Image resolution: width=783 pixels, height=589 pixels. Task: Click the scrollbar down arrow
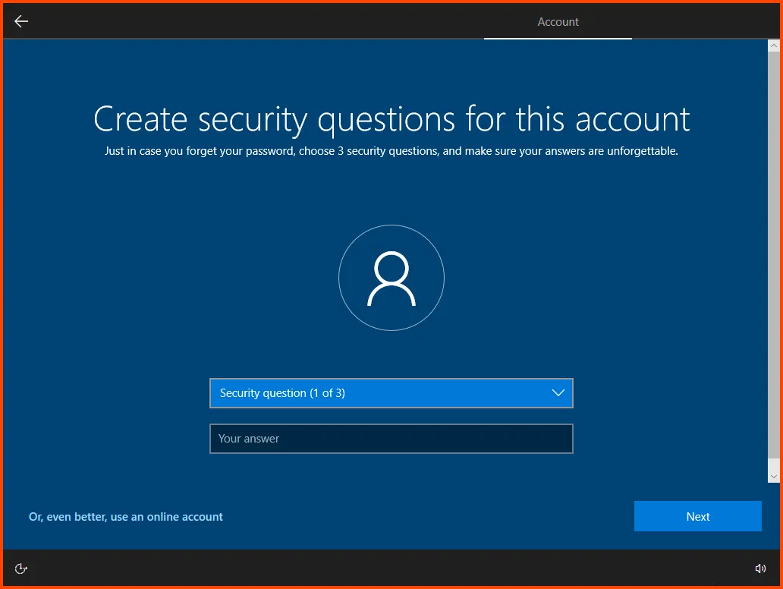(x=773, y=477)
